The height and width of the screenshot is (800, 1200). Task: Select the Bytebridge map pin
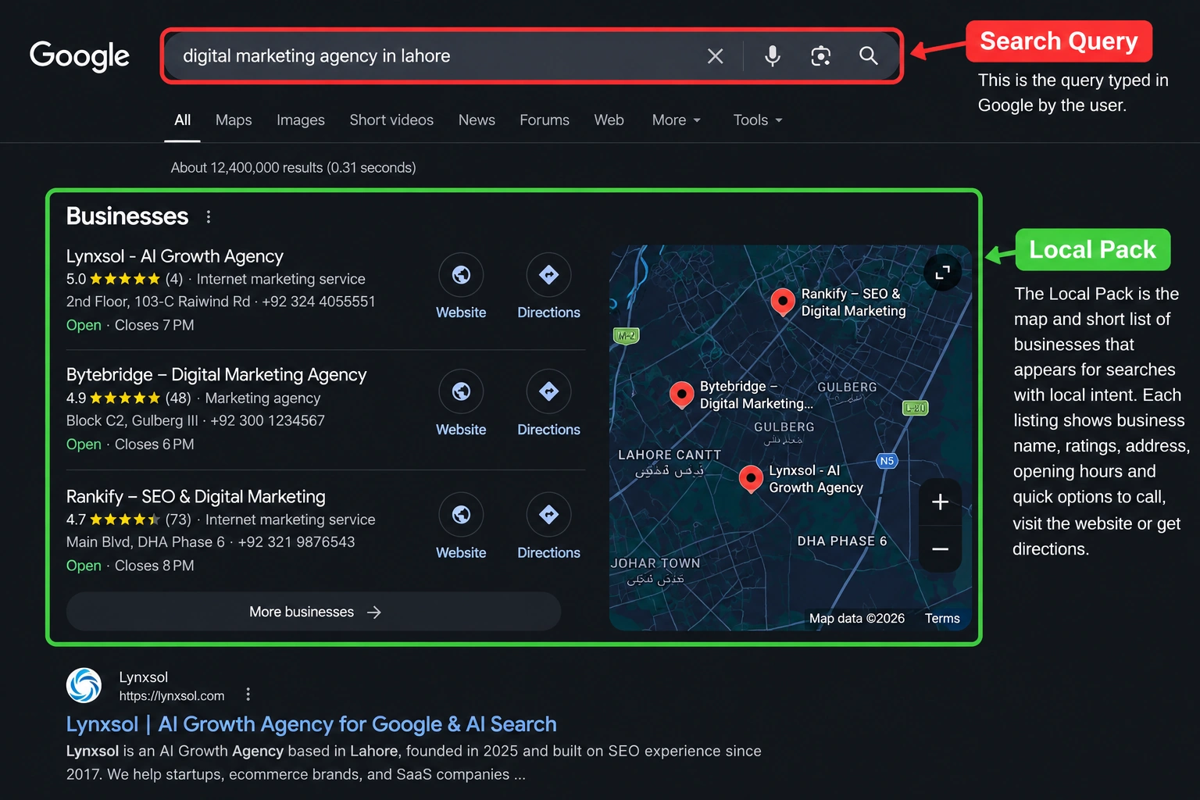pyautogui.click(x=681, y=395)
